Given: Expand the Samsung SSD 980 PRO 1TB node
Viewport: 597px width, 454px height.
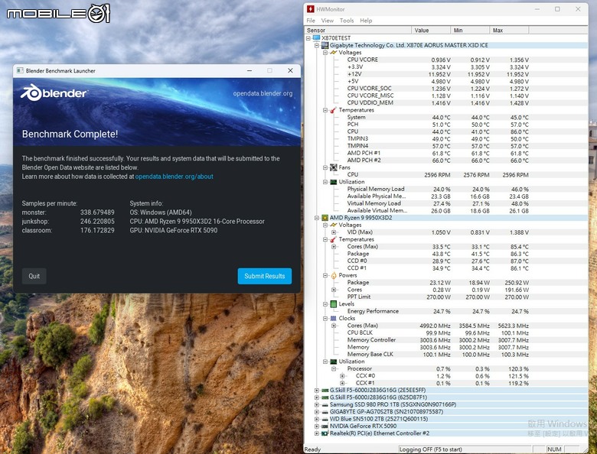Looking at the screenshot, I should [x=317, y=404].
